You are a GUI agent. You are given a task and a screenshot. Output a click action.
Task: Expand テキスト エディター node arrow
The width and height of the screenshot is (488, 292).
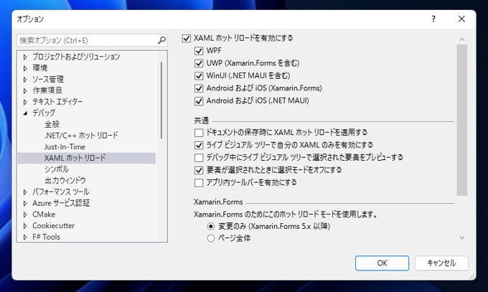25,102
